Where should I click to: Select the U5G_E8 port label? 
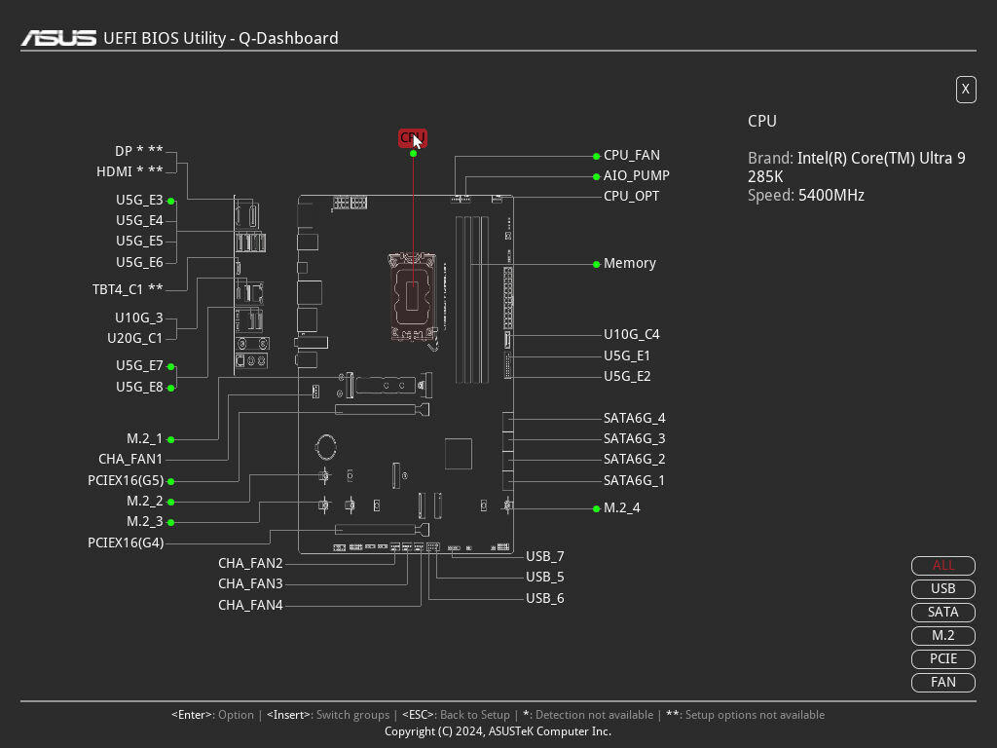(x=139, y=388)
